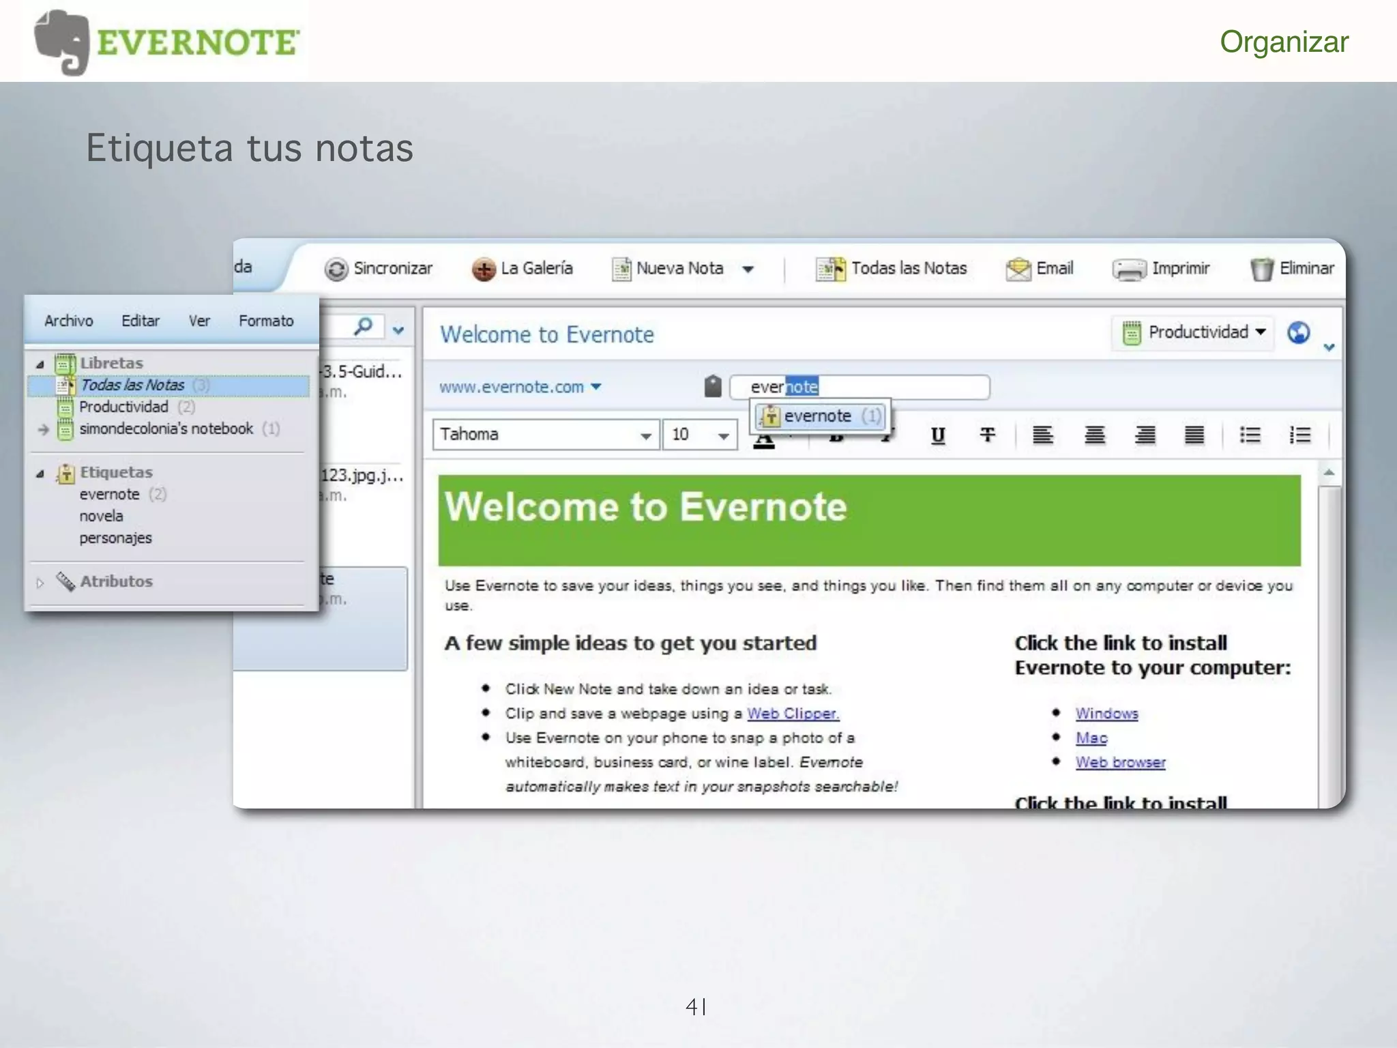Click the globe icon beside Productividad
The width and height of the screenshot is (1397, 1048).
(1298, 332)
